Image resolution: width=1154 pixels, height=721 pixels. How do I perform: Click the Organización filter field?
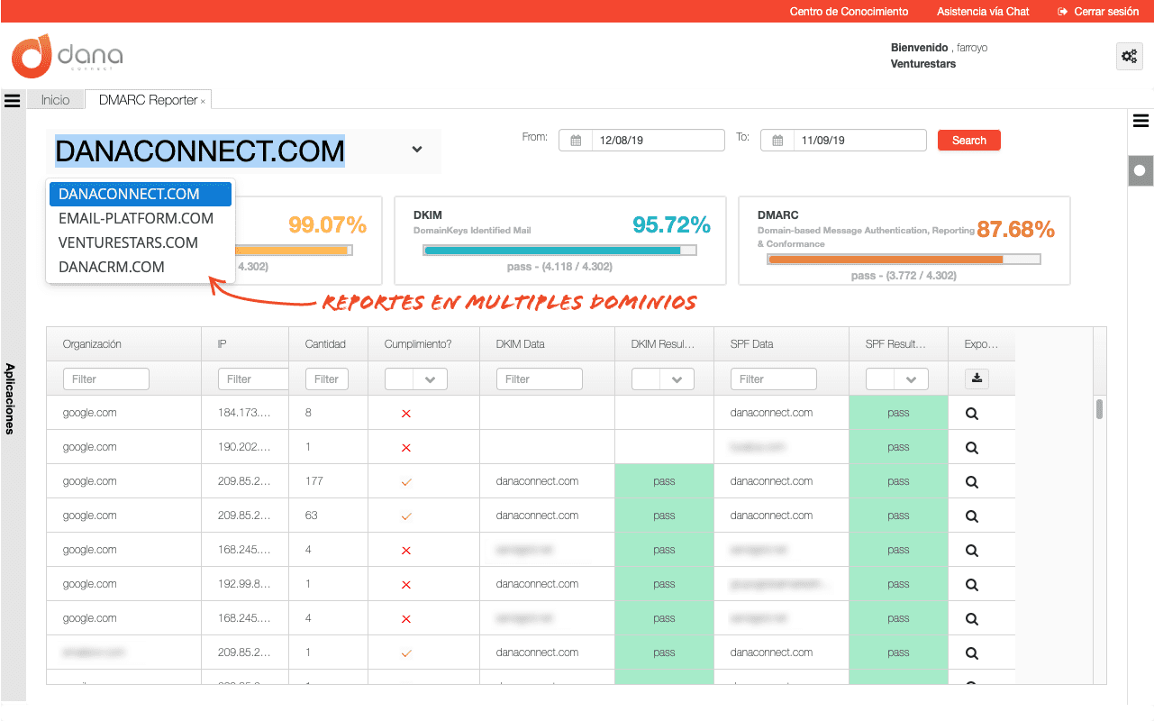pyautogui.click(x=106, y=379)
